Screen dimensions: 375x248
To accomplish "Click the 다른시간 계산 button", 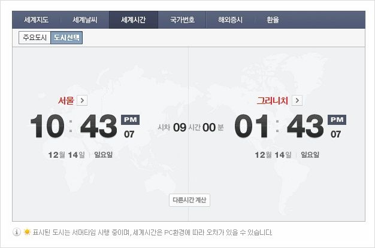I will [x=189, y=200].
